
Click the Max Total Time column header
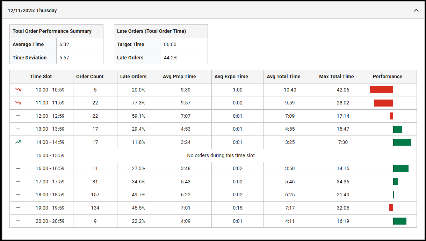pyautogui.click(x=336, y=76)
